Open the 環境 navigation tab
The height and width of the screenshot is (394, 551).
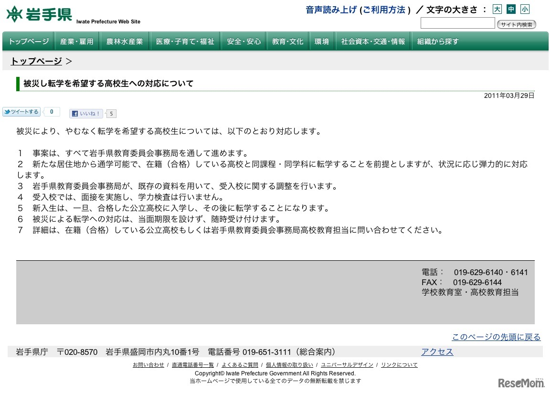321,42
